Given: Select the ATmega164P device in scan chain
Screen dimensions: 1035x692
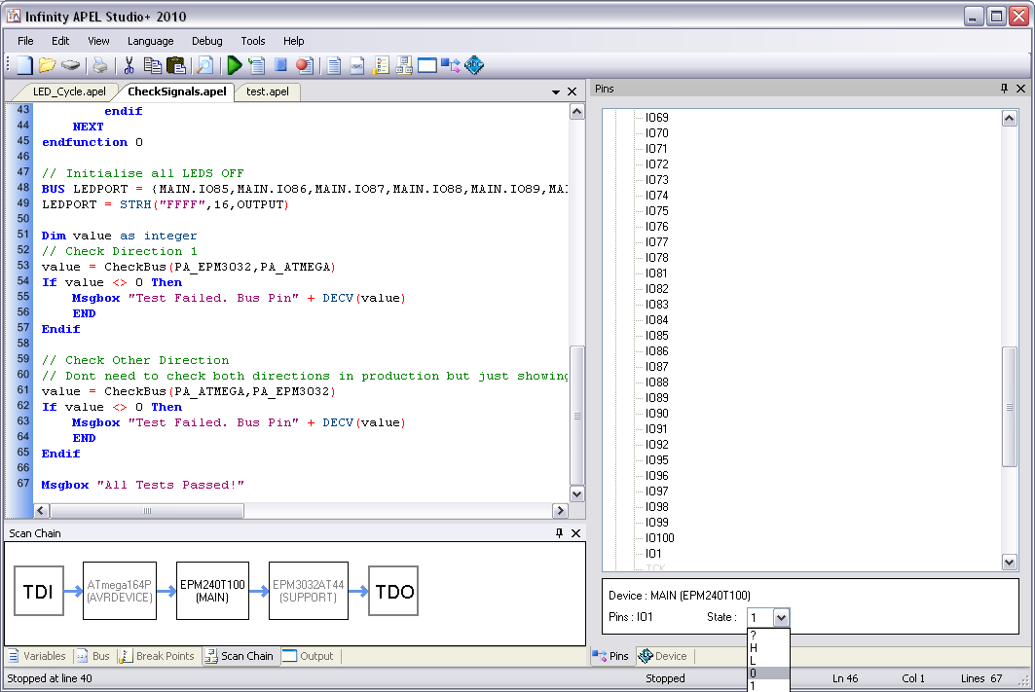Looking at the screenshot, I should coord(119,591).
